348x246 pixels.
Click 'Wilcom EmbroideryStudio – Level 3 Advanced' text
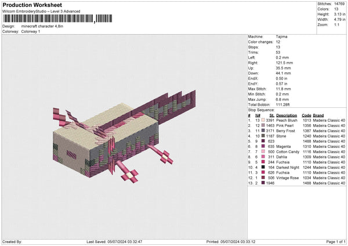[41, 12]
